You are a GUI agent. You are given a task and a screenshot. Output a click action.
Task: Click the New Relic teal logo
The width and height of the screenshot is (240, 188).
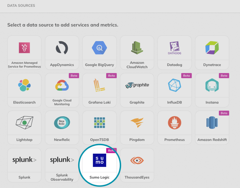pos(62,123)
